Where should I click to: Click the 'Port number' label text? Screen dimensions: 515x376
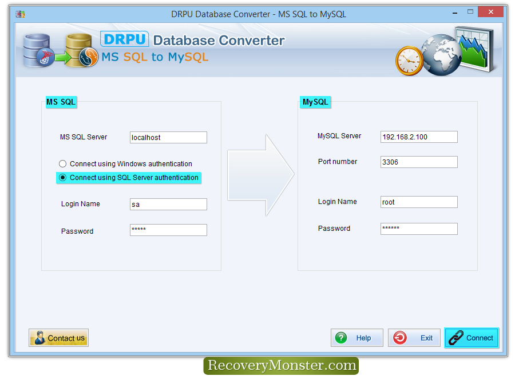[x=337, y=161]
